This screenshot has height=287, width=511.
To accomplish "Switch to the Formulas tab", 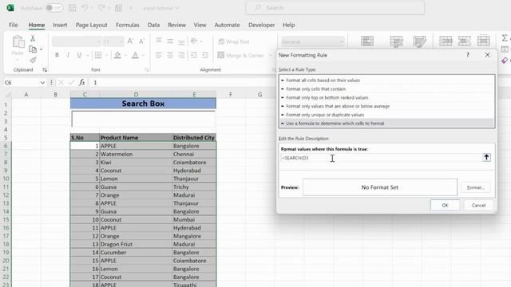I will pyautogui.click(x=128, y=25).
